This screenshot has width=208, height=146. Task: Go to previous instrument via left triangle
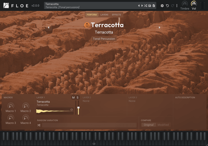pos(49,27)
